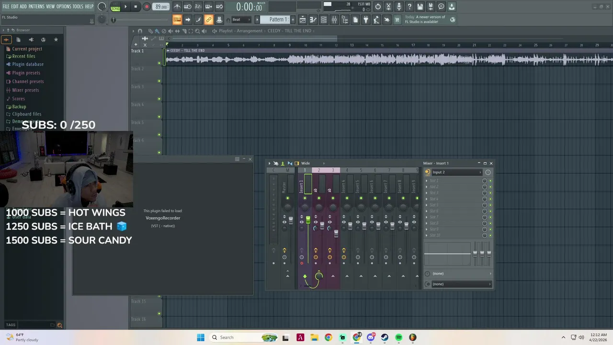Image resolution: width=613 pixels, height=345 pixels.
Task: Open the mixer options arrow menu
Action: pyautogui.click(x=269, y=163)
